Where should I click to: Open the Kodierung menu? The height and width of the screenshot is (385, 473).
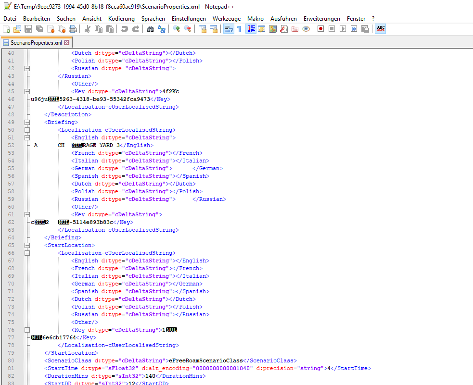tap(121, 18)
